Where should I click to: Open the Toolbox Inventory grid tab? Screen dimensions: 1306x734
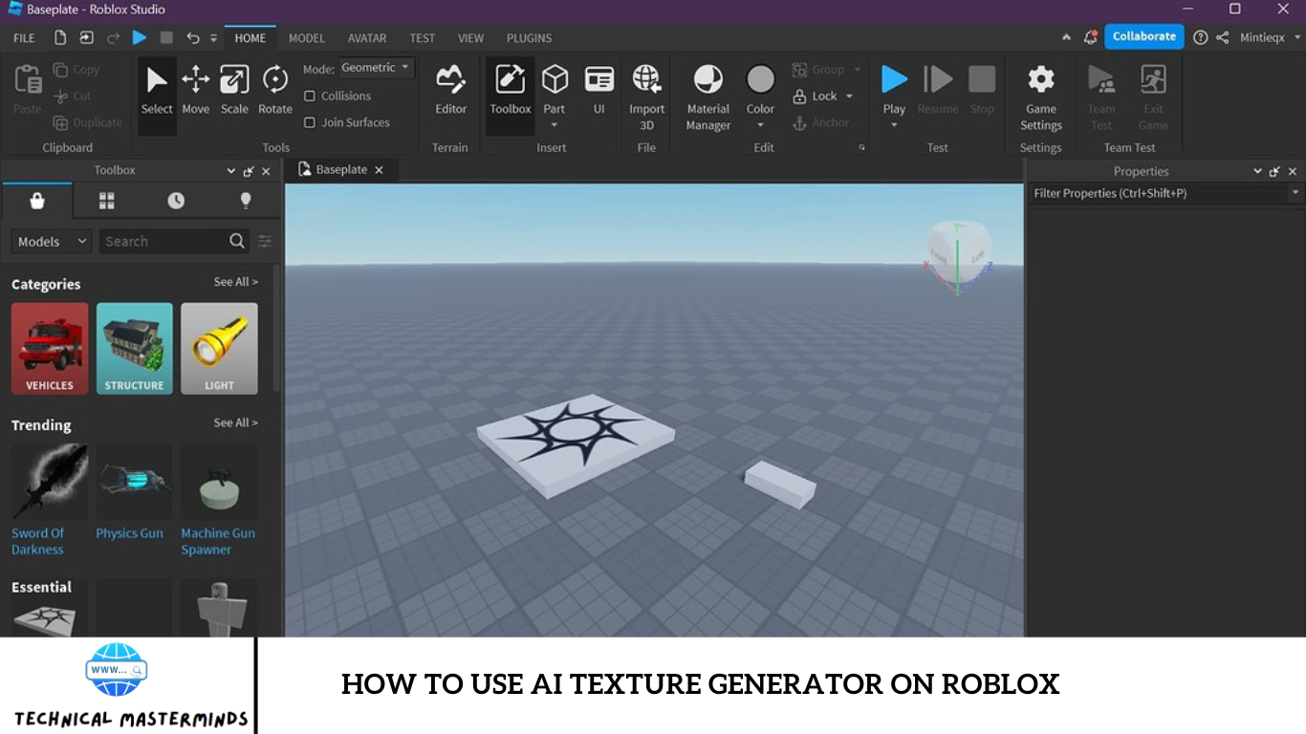[x=106, y=201]
